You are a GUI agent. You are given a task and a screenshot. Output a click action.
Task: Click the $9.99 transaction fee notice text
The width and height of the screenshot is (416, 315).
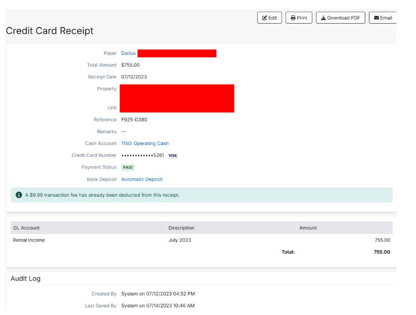coord(102,195)
